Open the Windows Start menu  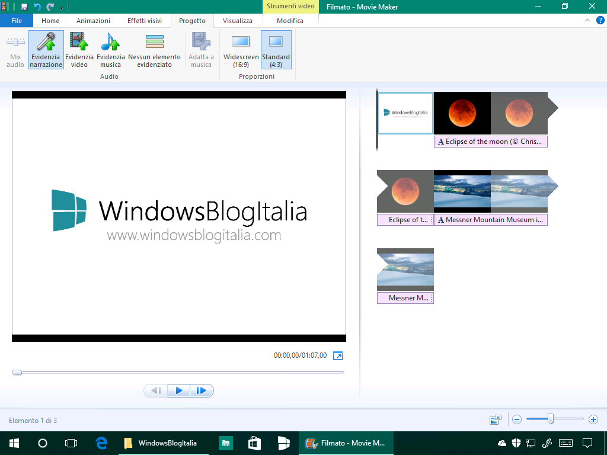[x=14, y=443]
